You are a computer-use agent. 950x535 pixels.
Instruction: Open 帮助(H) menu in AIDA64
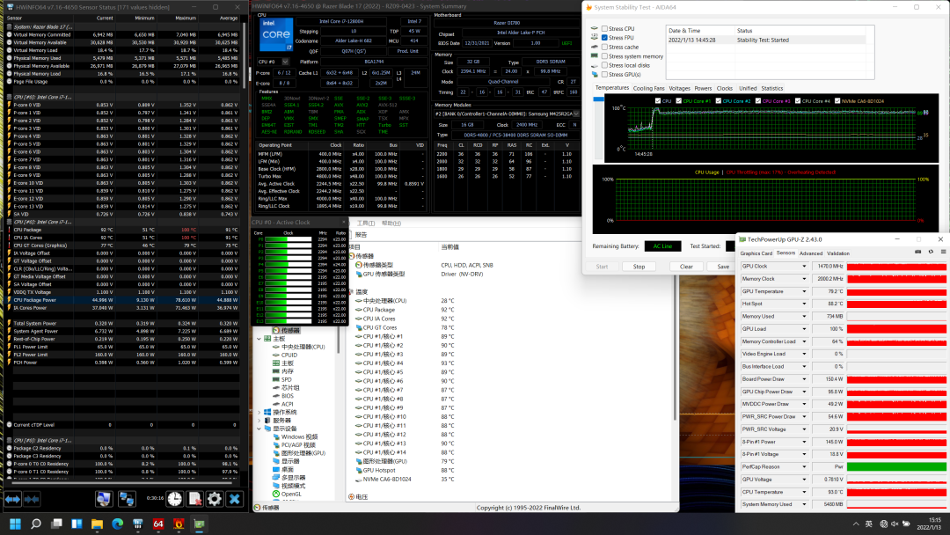tap(391, 224)
